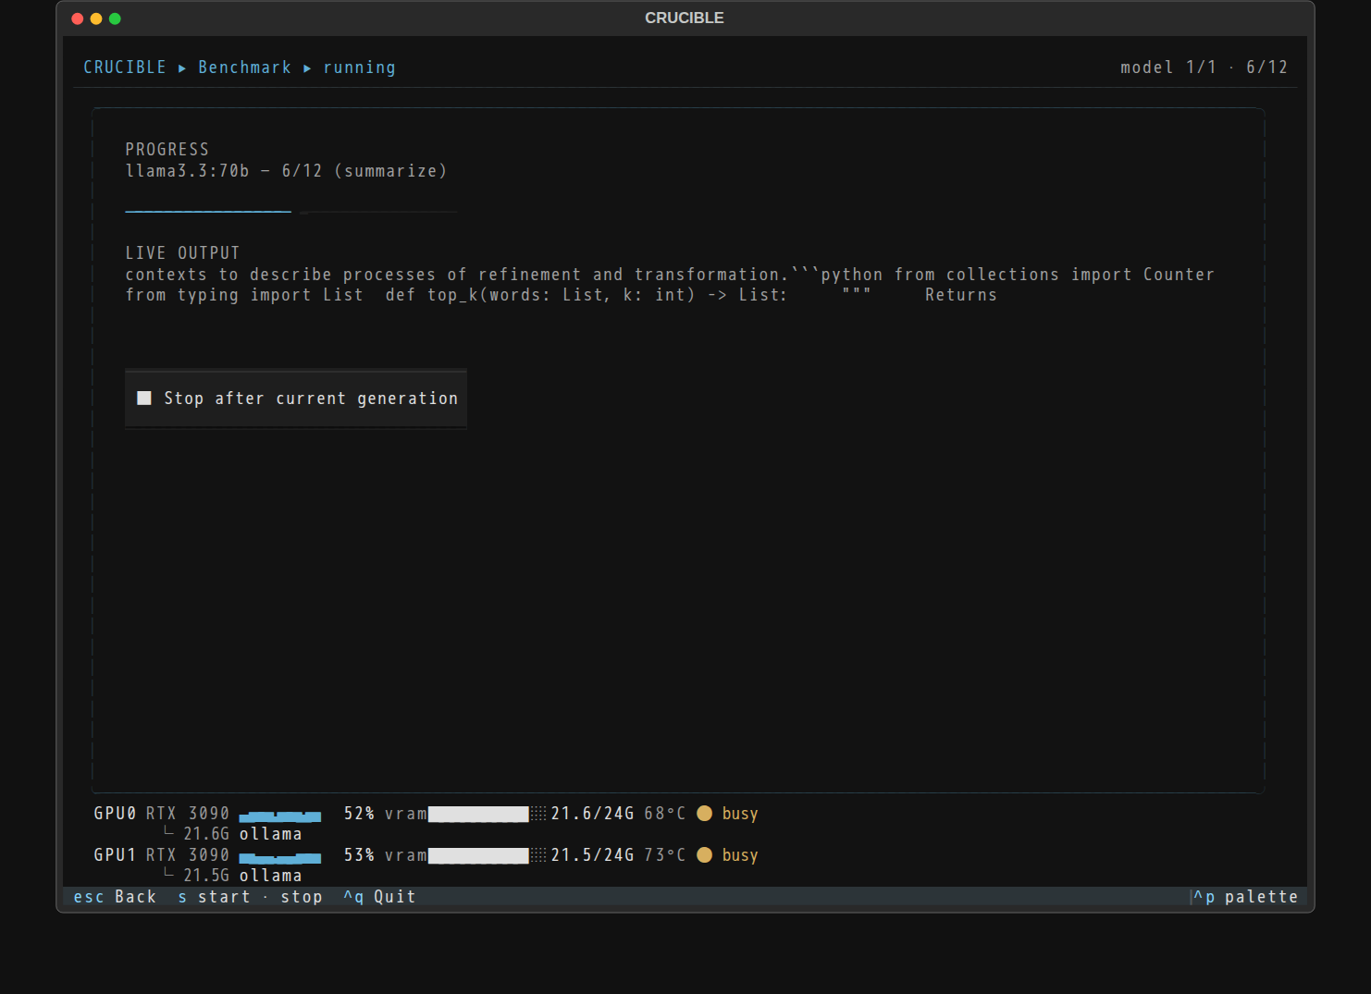Click the 21.6/24G vram reading
Screen dimensions: 1371x994
[593, 814]
